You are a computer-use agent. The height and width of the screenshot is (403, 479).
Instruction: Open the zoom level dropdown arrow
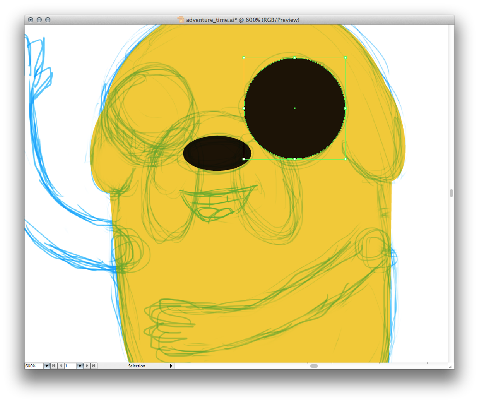pos(47,366)
